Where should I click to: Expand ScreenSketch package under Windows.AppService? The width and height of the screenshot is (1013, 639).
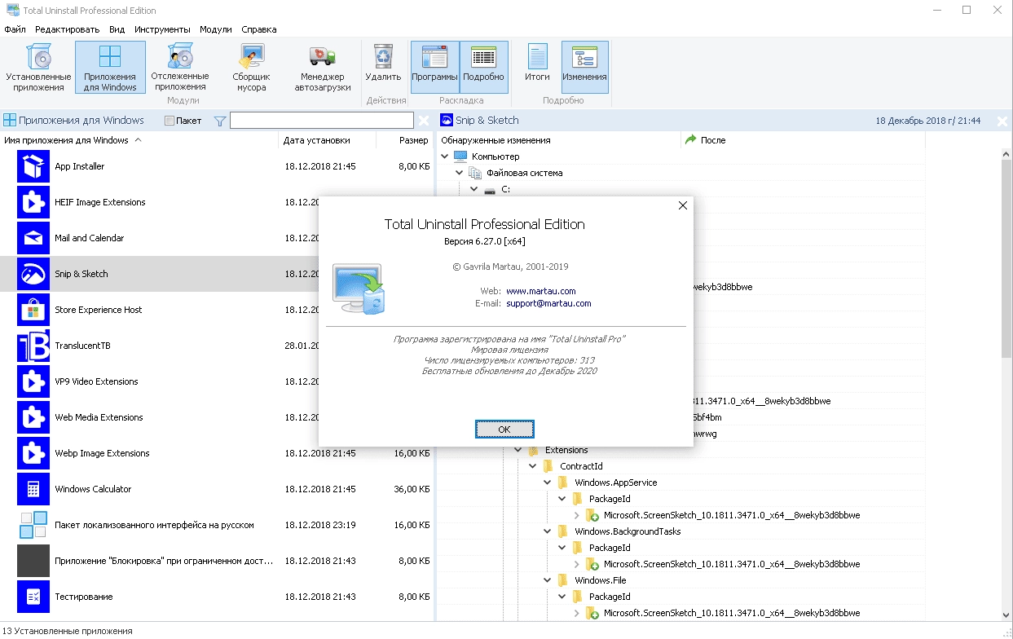tap(577, 515)
